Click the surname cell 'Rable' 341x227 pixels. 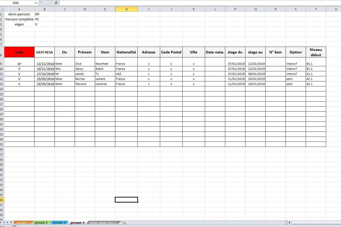[x=105, y=69]
